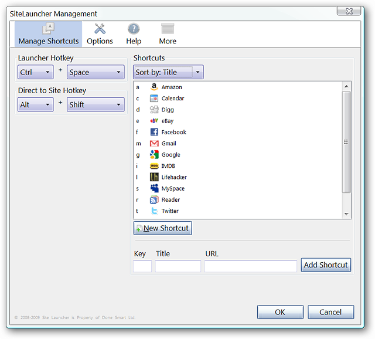Click key letter 'a' beside Amazon
Viewport: 375px width, 339px height.
tap(138, 87)
